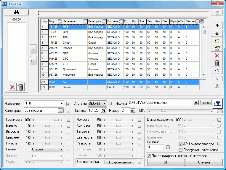Click the 487.25 frequency cell
This screenshot has width=226, height=170.
(55, 53)
